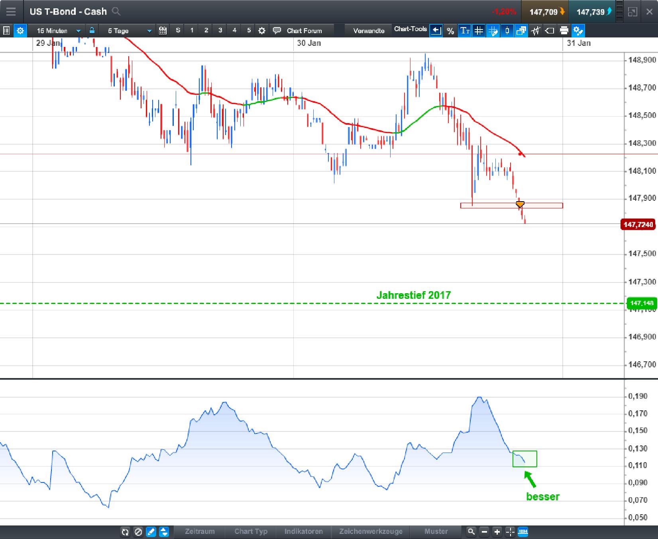The height and width of the screenshot is (539, 658).
Task: Click the print chart icon
Action: pos(563,30)
